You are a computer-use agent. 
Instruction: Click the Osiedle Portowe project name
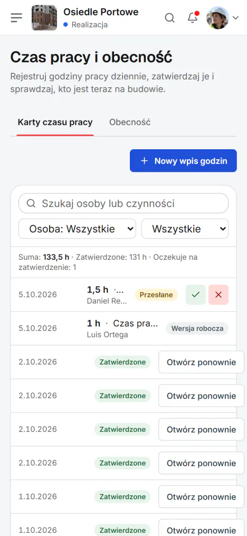tap(101, 12)
